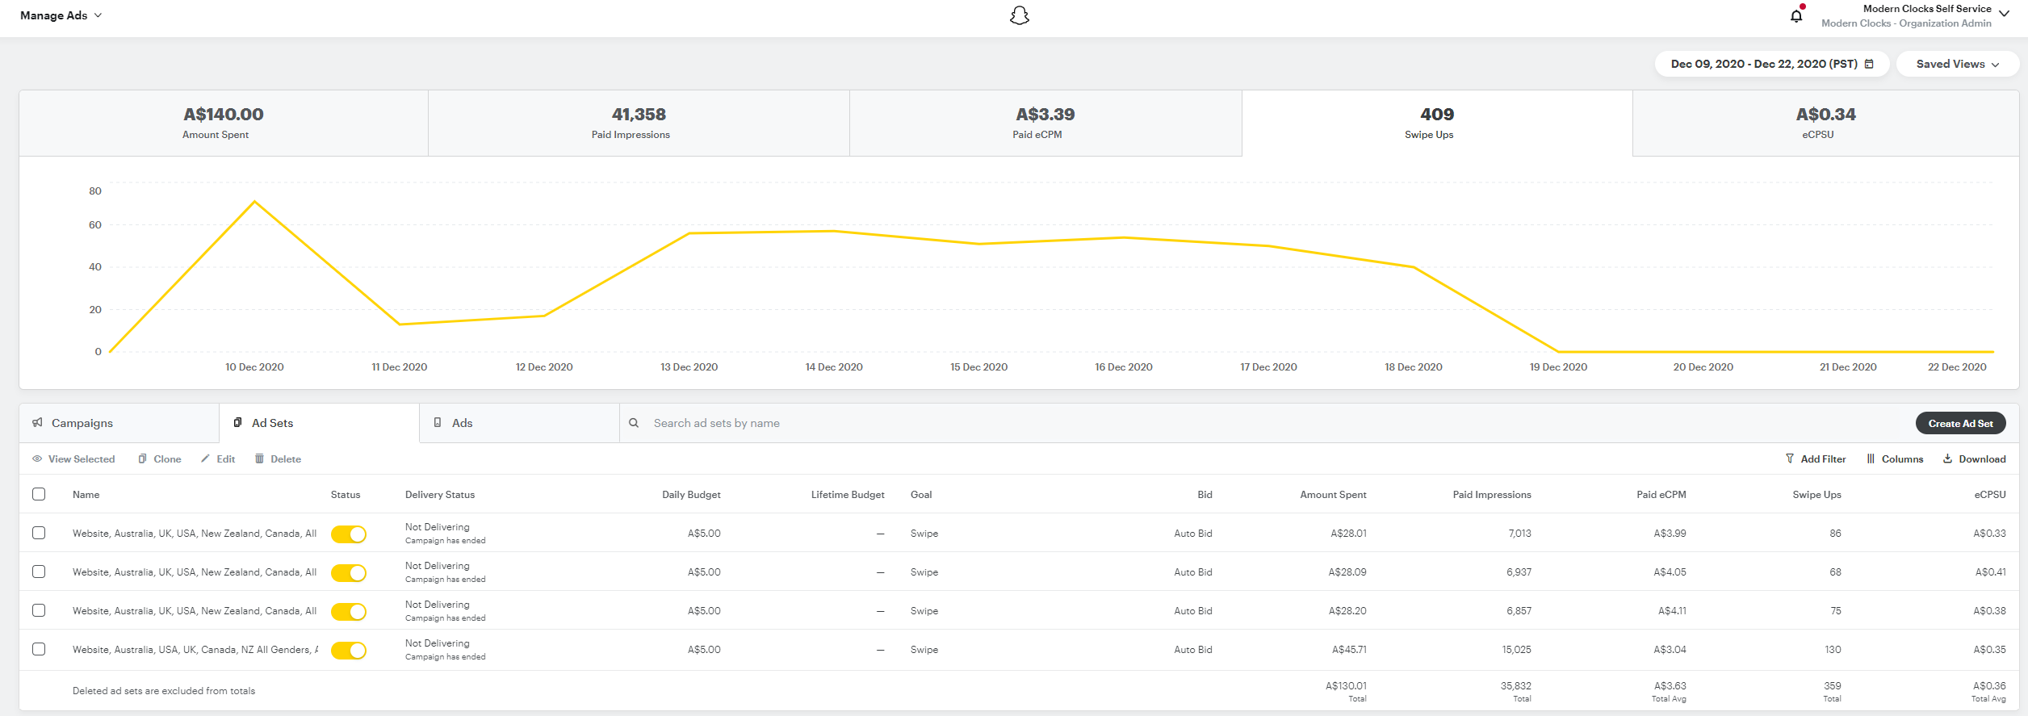Click the Clone icon in toolbar
Viewport: 2028px width, 716px height.
click(x=143, y=458)
